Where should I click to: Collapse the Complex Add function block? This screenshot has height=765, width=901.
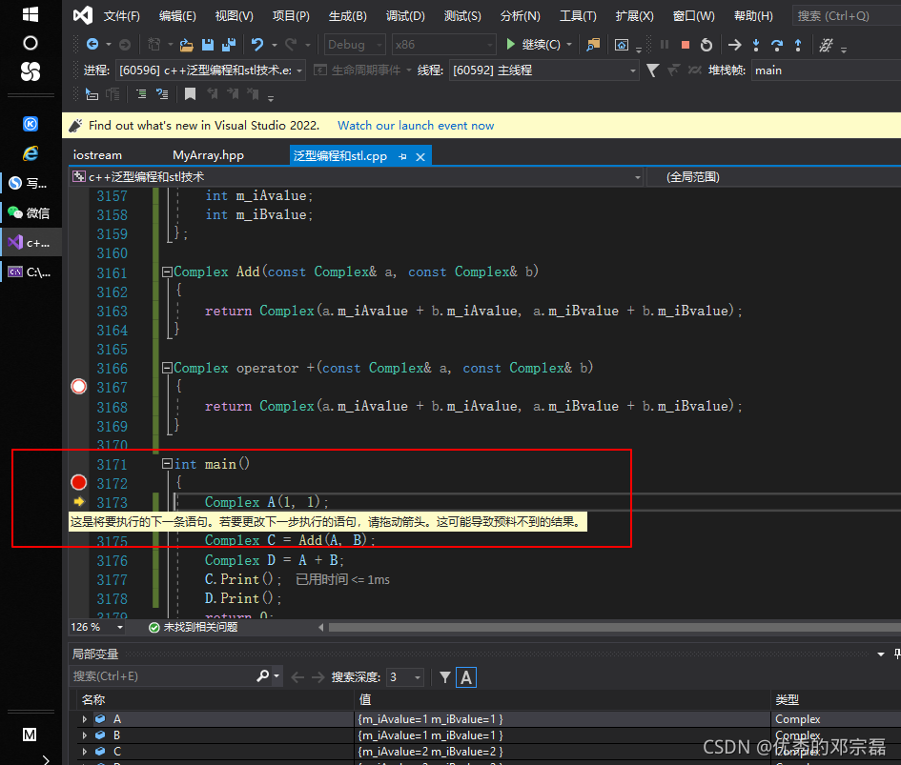click(x=167, y=272)
